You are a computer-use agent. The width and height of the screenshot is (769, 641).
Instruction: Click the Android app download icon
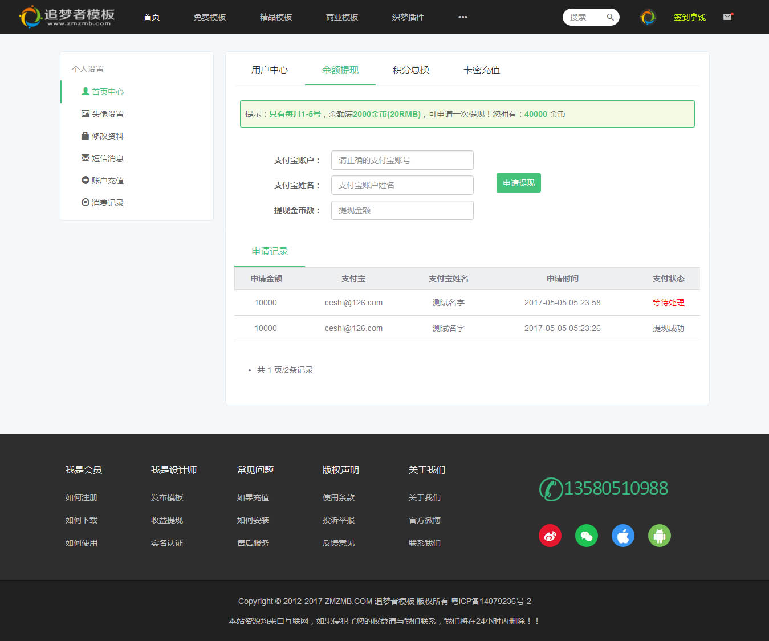659,536
